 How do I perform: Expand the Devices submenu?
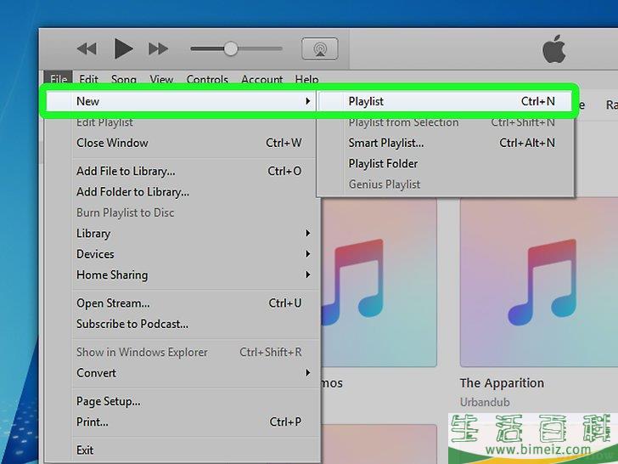181,254
